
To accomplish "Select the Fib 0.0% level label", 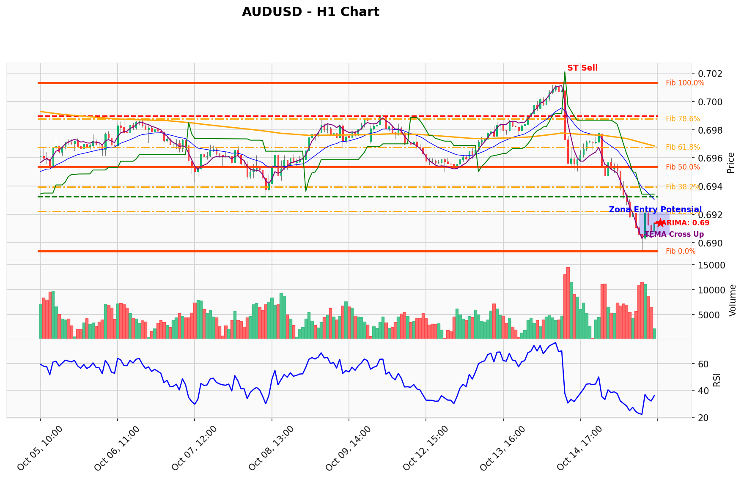I will coord(681,251).
